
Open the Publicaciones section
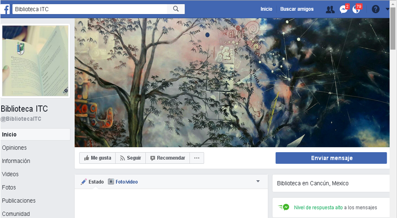pyautogui.click(x=19, y=201)
